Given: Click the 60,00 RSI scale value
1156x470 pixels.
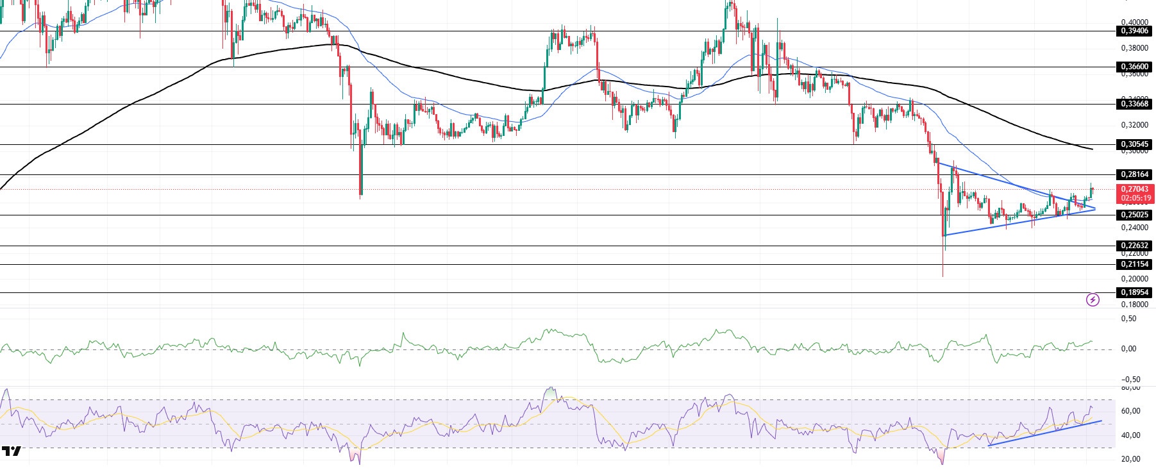Looking at the screenshot, I should (x=1131, y=411).
